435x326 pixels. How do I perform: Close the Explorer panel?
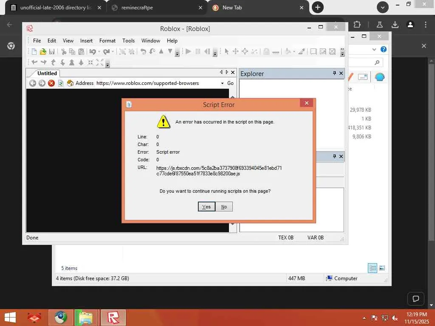pos(341,73)
